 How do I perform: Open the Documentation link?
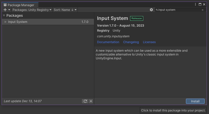click(108, 42)
